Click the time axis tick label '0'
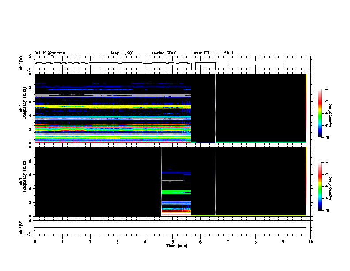 [x=35, y=242]
